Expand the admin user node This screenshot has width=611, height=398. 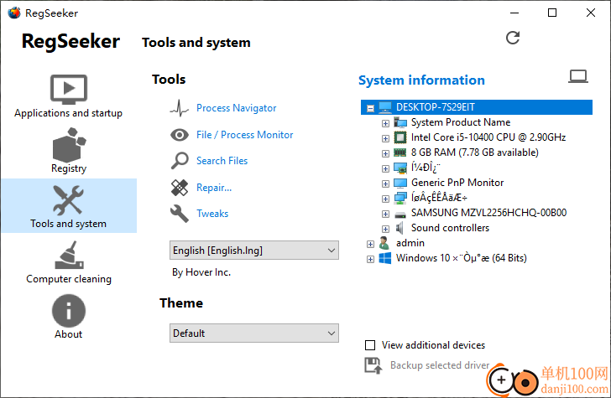point(370,245)
